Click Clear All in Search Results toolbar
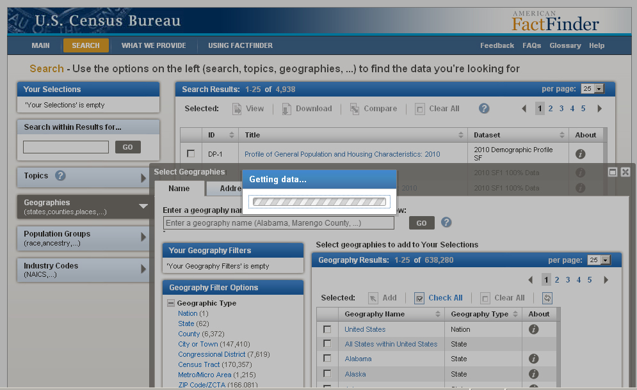Viewport: 637px width, 390px height. [x=437, y=109]
